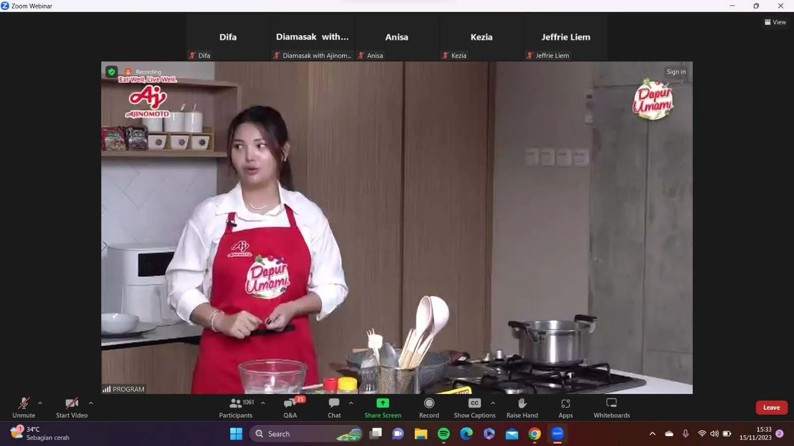
Task: Select Difa's participant tile
Action: [x=228, y=38]
